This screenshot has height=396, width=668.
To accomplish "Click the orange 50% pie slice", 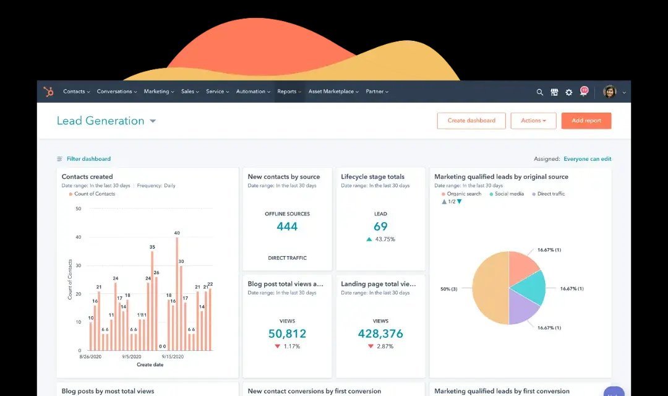I will [490, 288].
